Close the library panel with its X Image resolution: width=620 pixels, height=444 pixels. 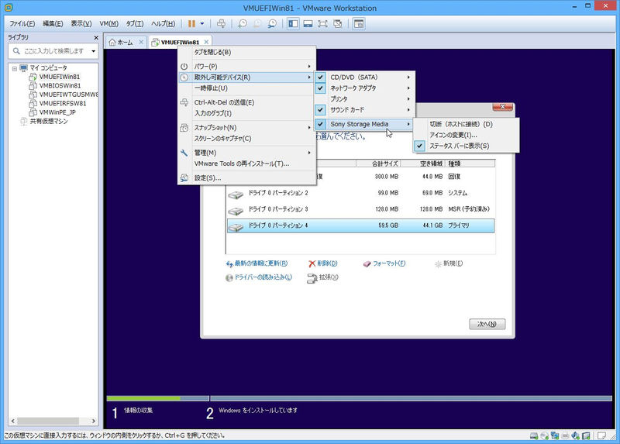96,37
